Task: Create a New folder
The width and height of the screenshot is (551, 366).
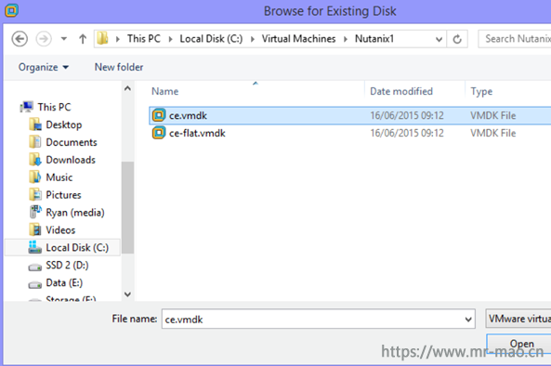Action: tap(119, 67)
